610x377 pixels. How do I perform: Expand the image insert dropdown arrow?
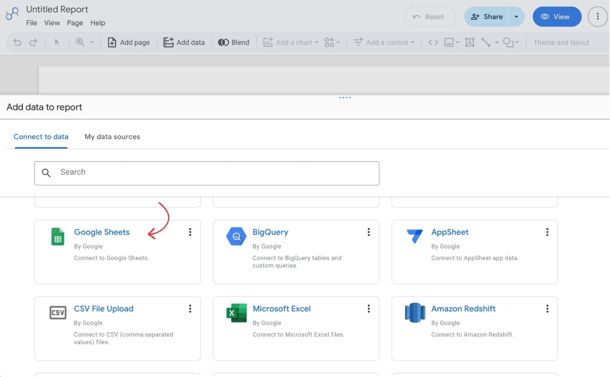point(457,43)
